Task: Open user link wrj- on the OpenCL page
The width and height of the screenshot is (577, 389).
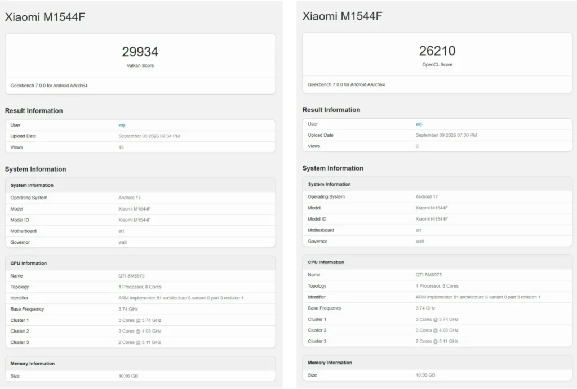Action: 419,124
